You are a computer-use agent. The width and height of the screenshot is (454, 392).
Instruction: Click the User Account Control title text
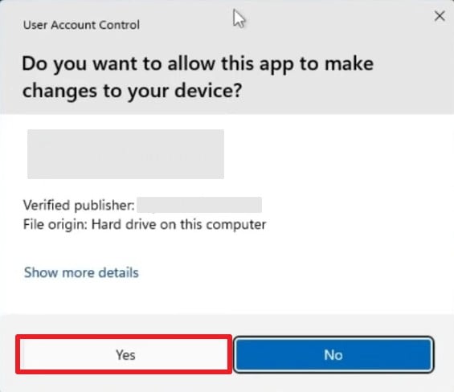tap(81, 25)
